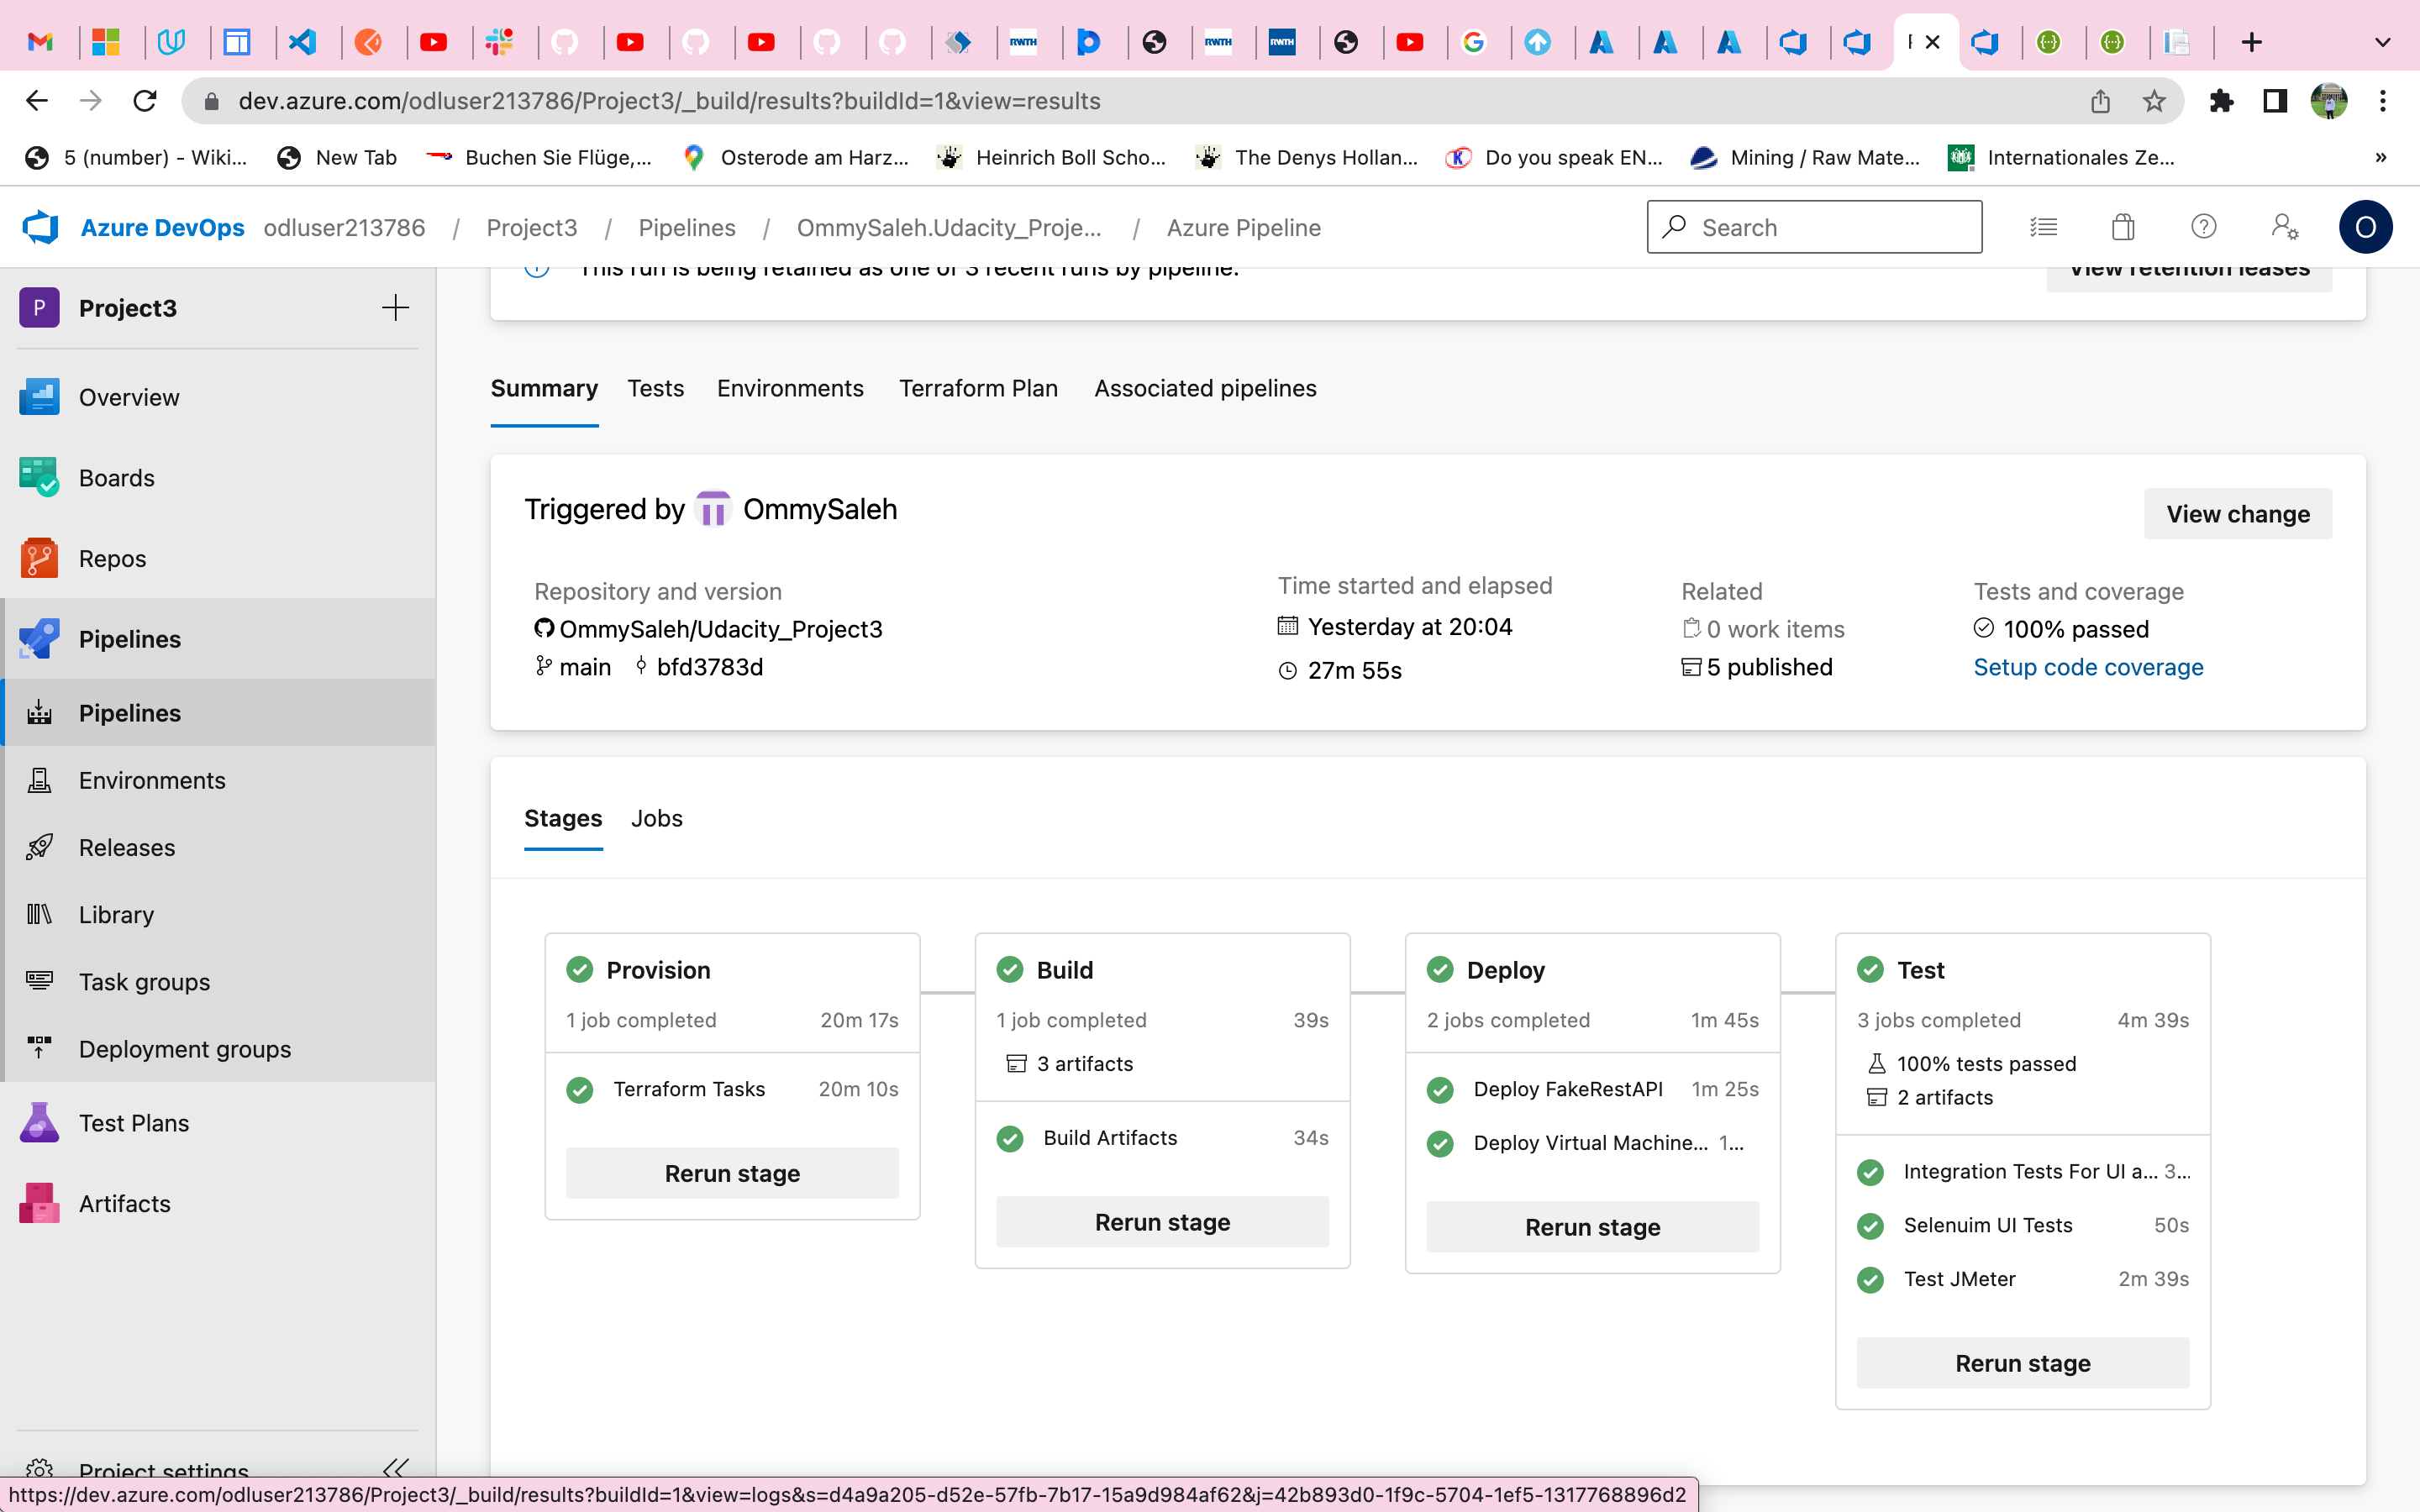Open Test Plans section
The image size is (2420, 1512).
tap(134, 1122)
